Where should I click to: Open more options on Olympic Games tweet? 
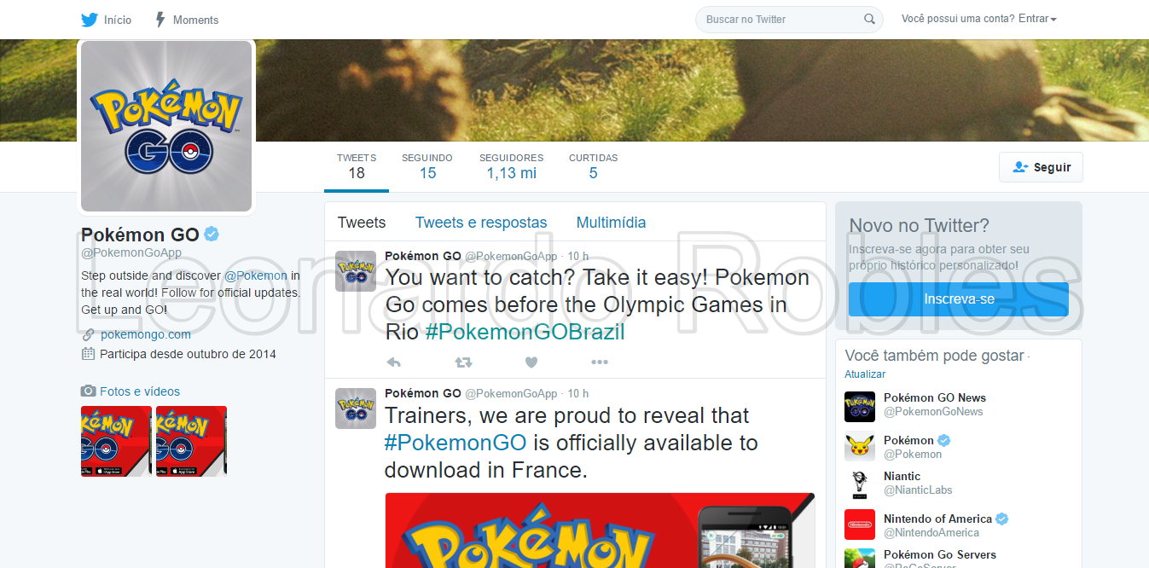(x=600, y=362)
